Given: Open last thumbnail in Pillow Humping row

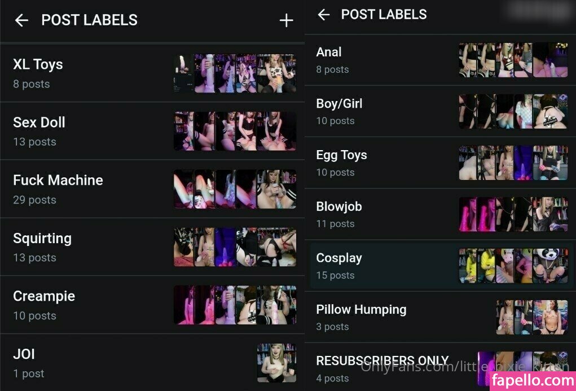Looking at the screenshot, I should pos(550,317).
